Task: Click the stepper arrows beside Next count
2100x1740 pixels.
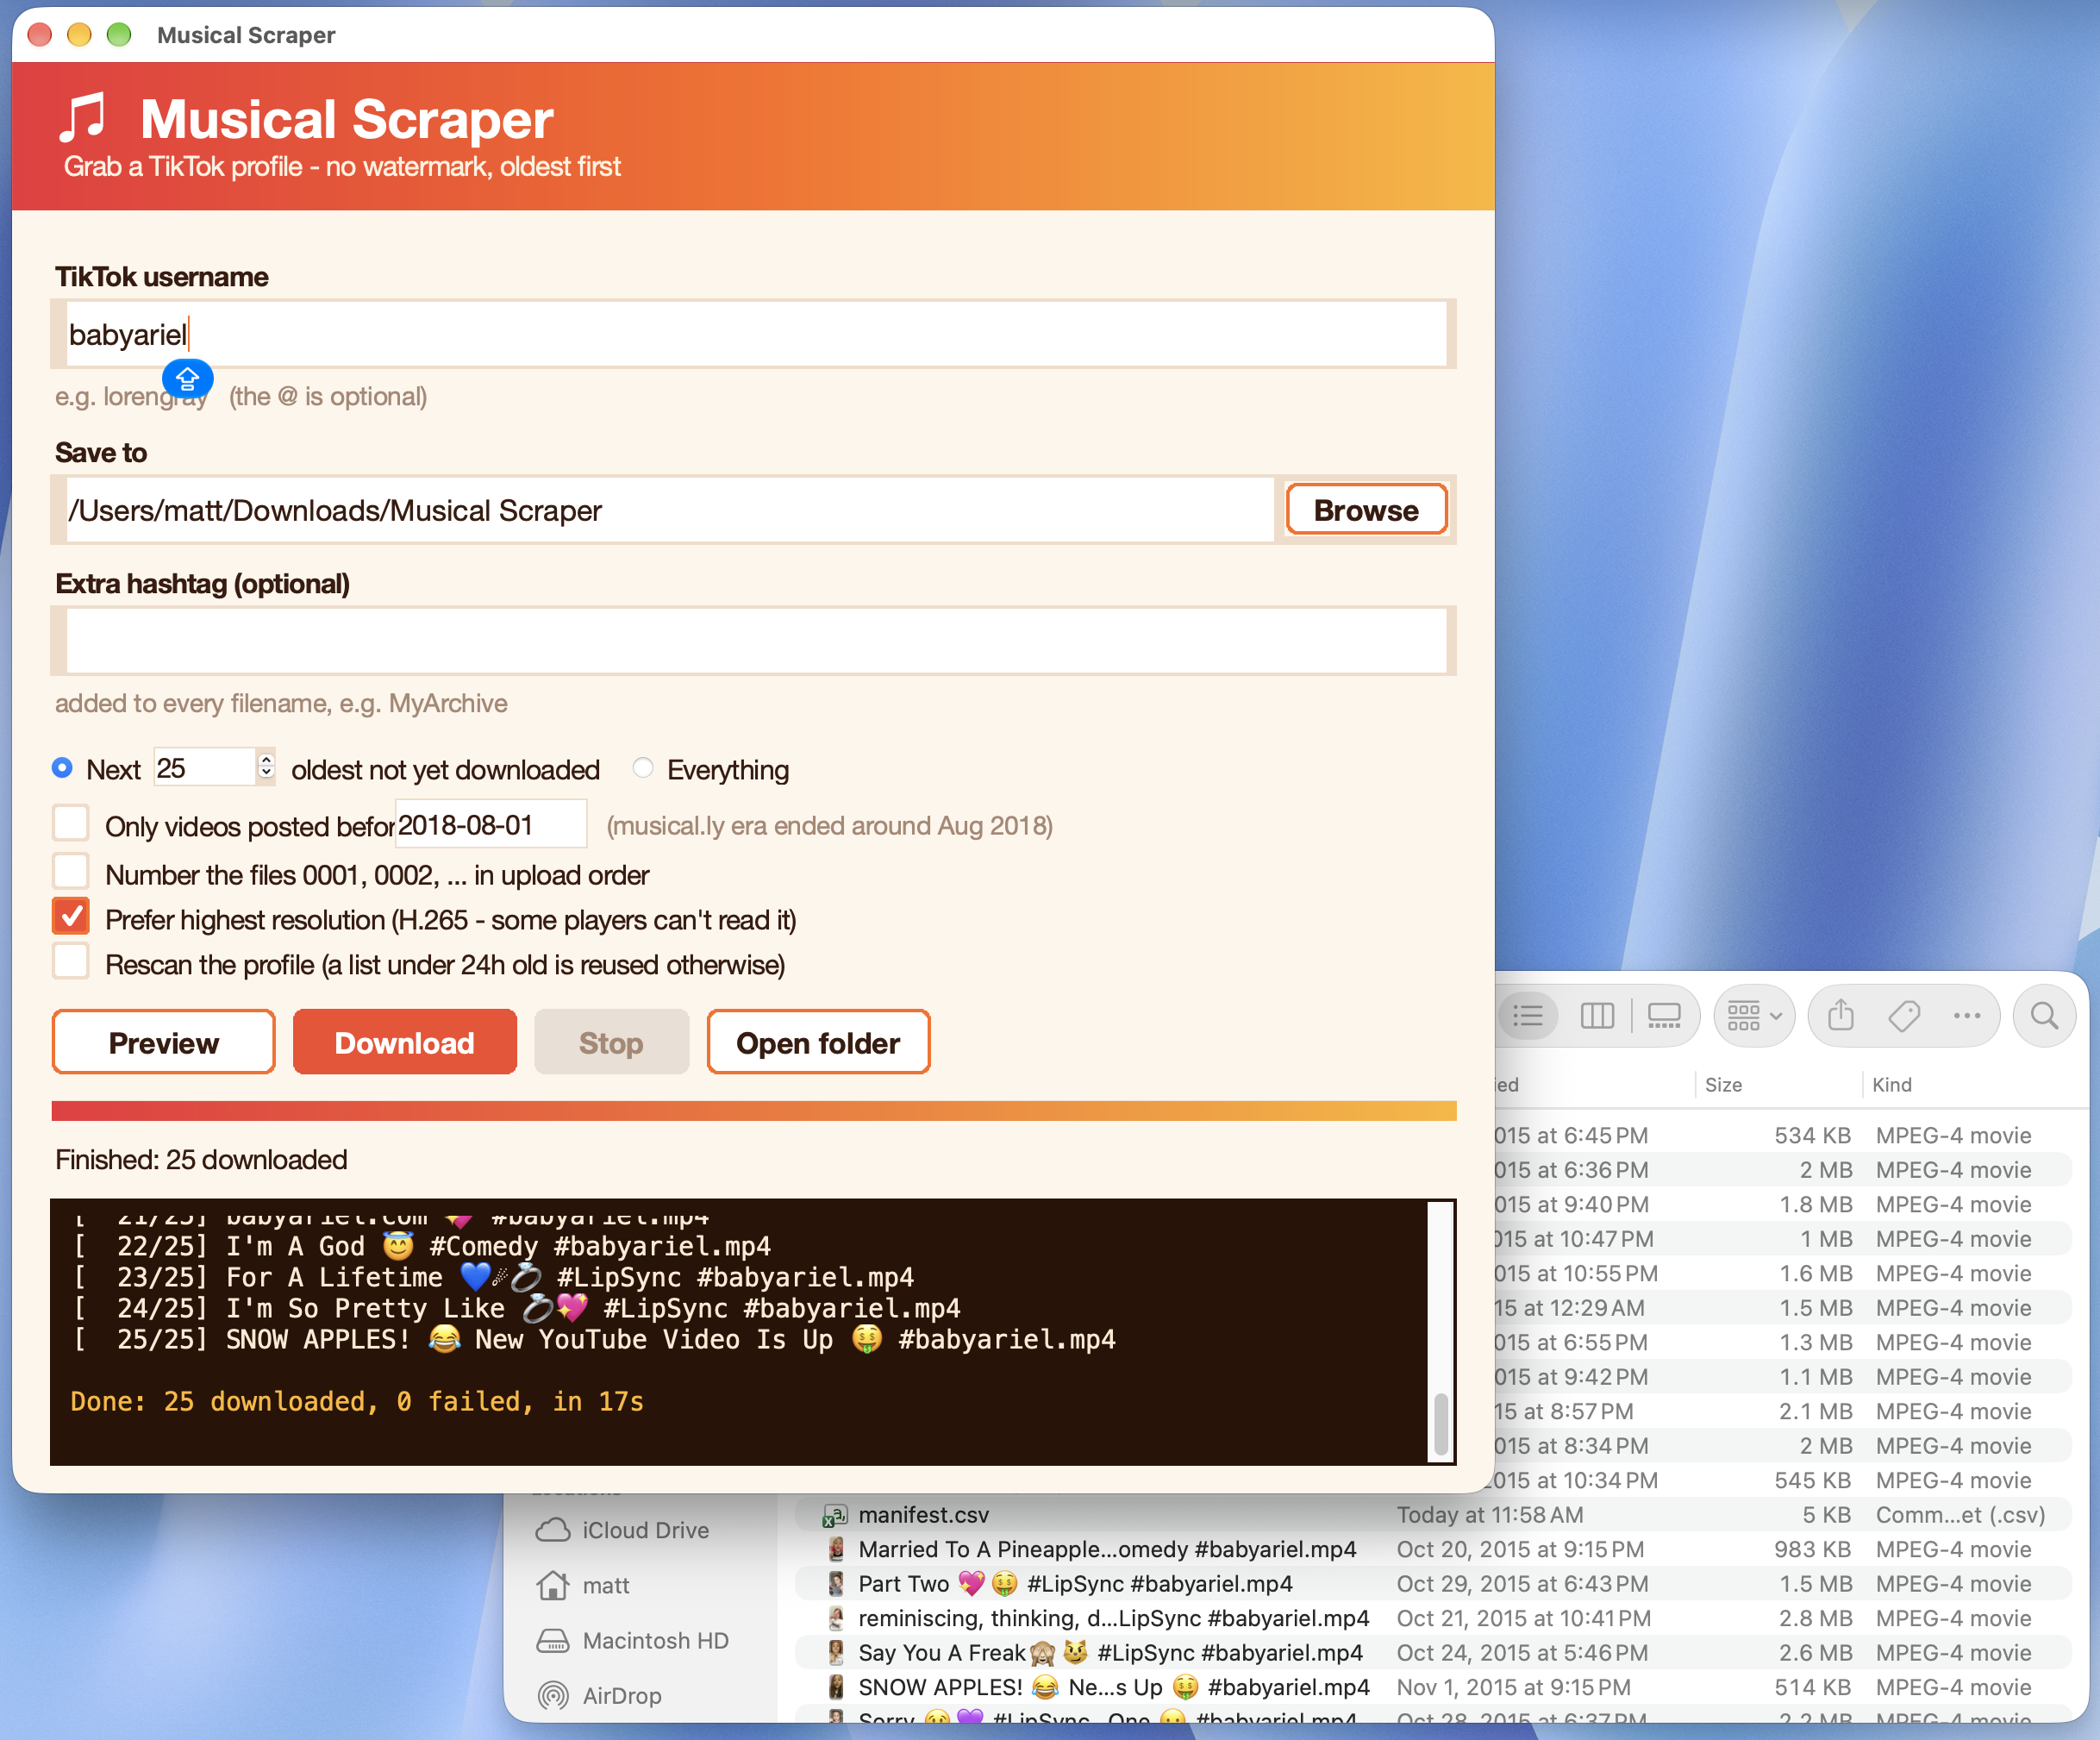Action: [266, 767]
